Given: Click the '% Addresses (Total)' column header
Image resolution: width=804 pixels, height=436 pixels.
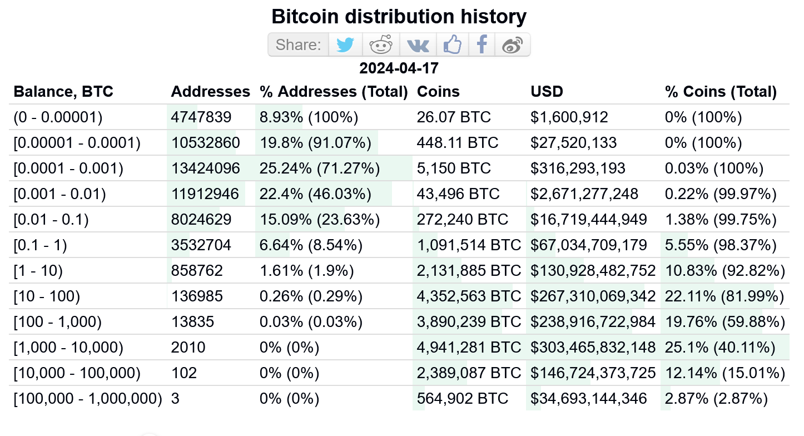Looking at the screenshot, I should [334, 92].
